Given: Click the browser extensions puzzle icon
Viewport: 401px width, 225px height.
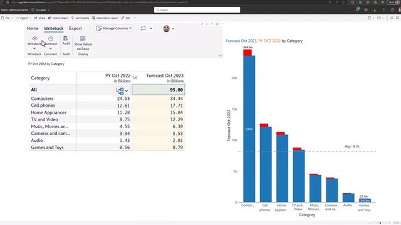Looking at the screenshot, I should (x=352, y=2).
